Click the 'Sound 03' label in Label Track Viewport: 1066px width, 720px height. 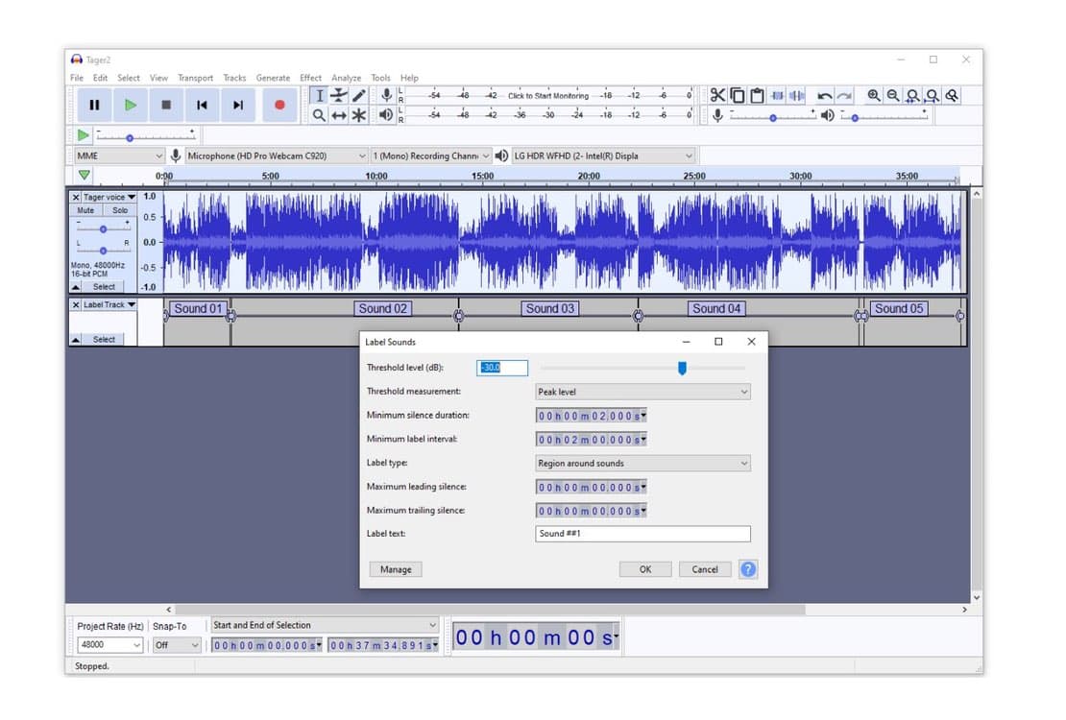coord(550,309)
